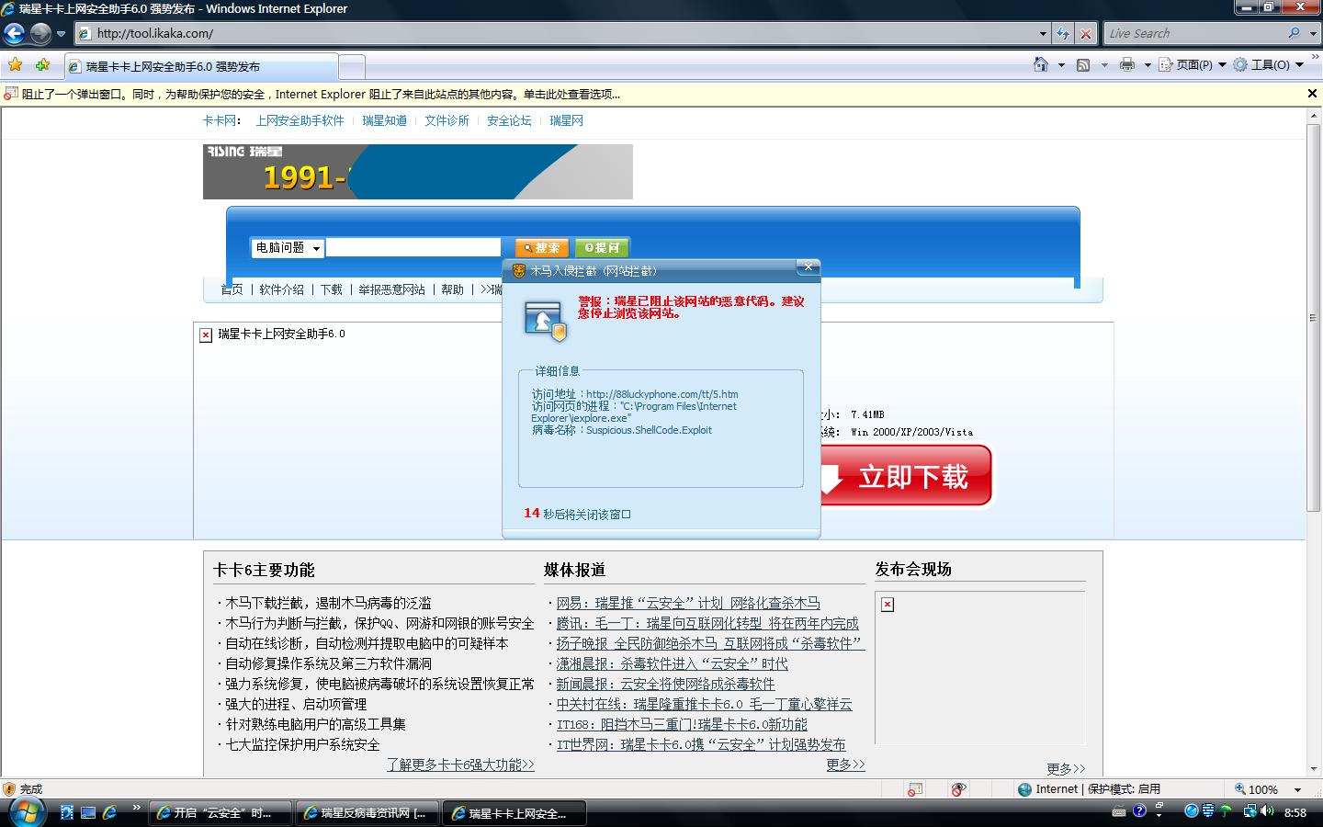Open 潇湘晨报：杀毒软件进入"云安全"时代 link
The height and width of the screenshot is (827, 1323).
(672, 663)
